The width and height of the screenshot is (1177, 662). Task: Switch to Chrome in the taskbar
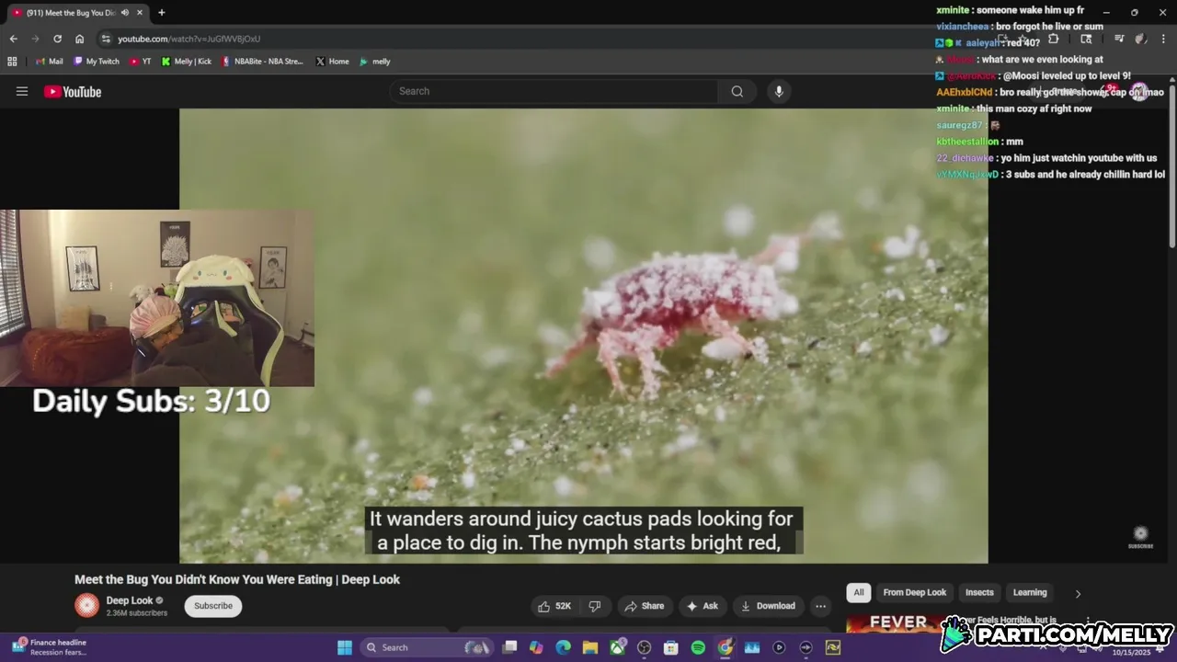[x=726, y=647]
